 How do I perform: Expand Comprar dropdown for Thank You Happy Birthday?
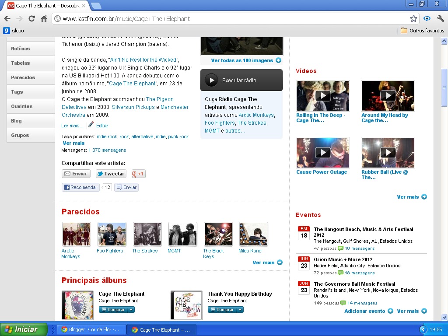pos(240,309)
